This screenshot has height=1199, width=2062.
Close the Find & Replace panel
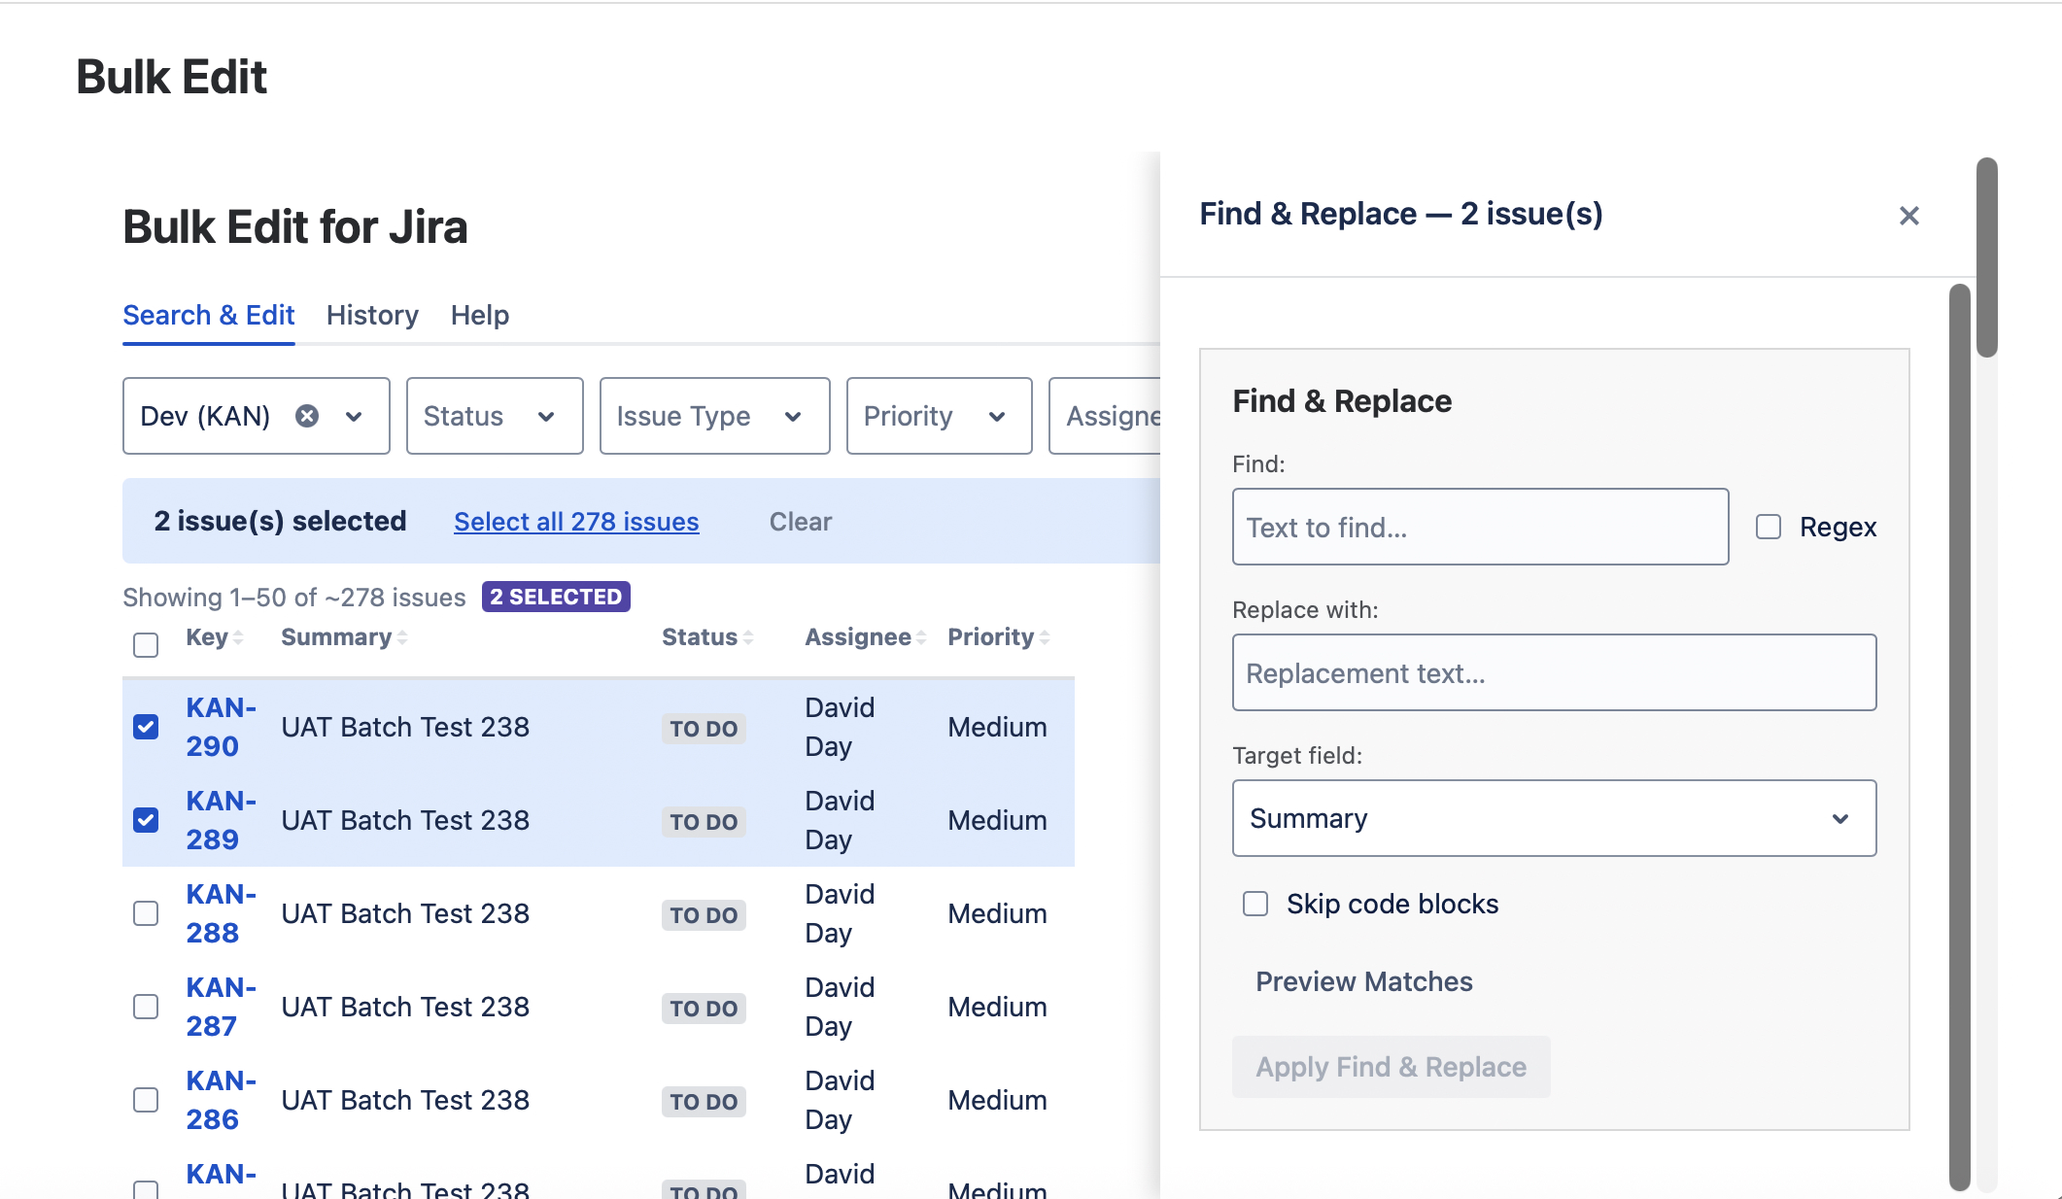1908,216
